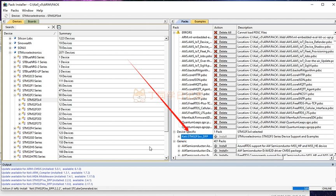
Task: Collapse the STM32F3 Series tree node
Action: click(x=15, y=95)
